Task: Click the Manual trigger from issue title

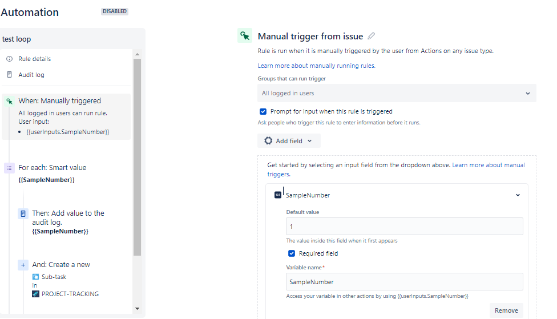Action: pyautogui.click(x=310, y=36)
